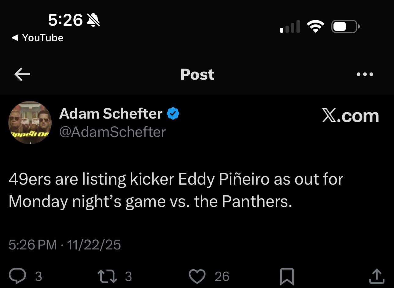The height and width of the screenshot is (288, 394).
Task: Open Adam Schefter's profile picture
Action: [30, 123]
